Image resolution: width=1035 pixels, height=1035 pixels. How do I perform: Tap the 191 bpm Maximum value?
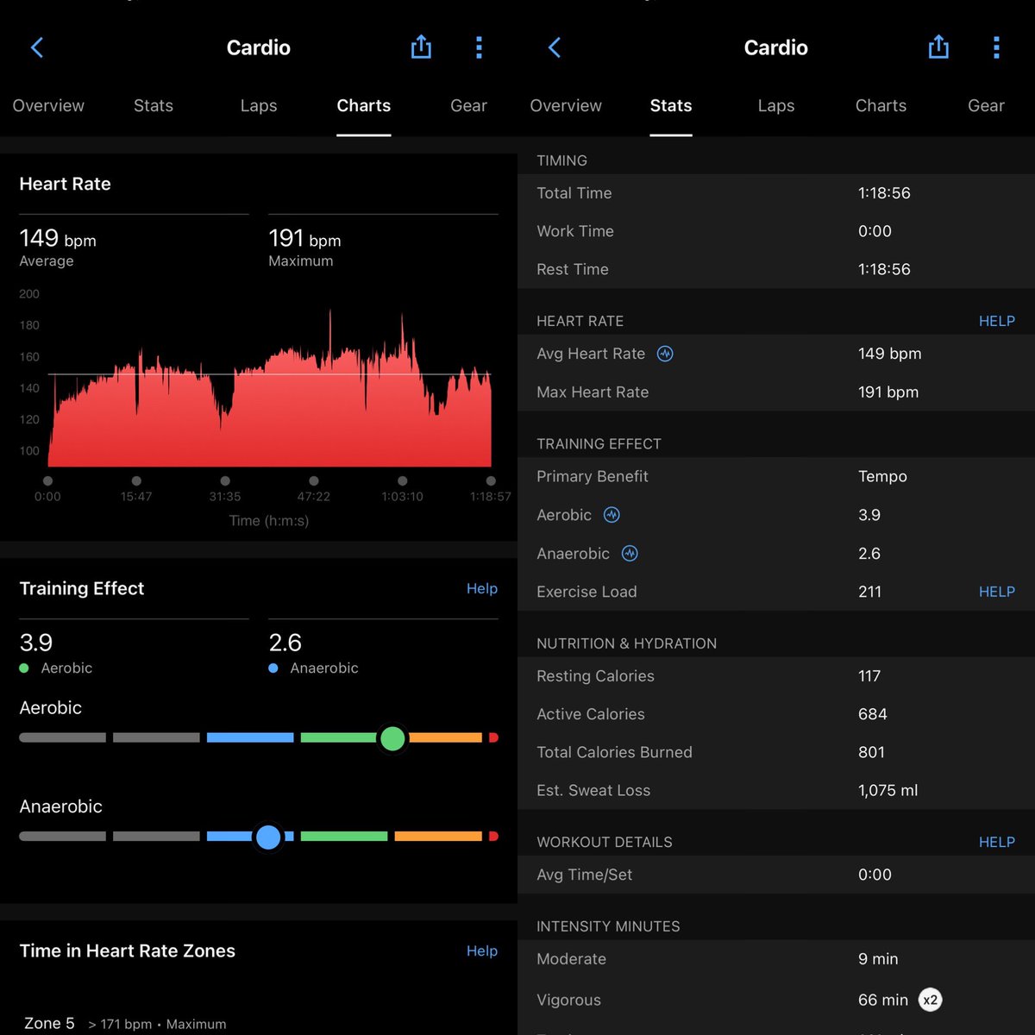304,238
